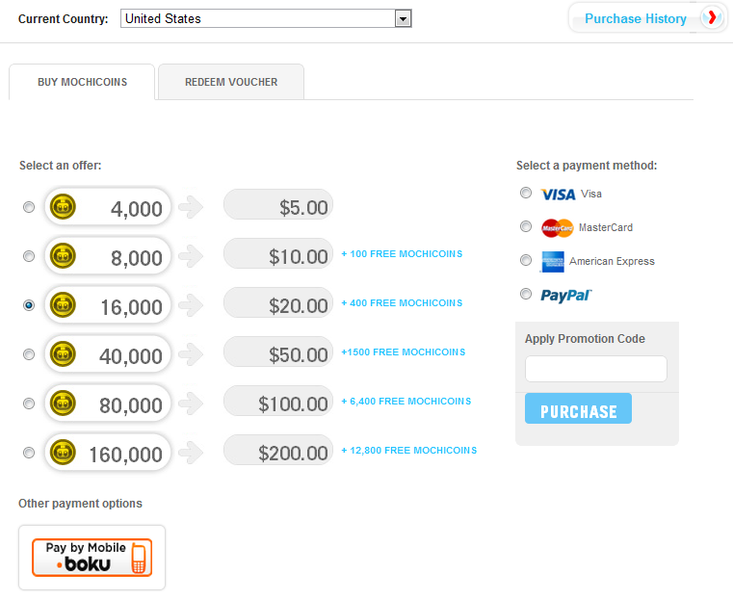
Task: Click the red arrow beside Purchase History
Action: click(712, 17)
